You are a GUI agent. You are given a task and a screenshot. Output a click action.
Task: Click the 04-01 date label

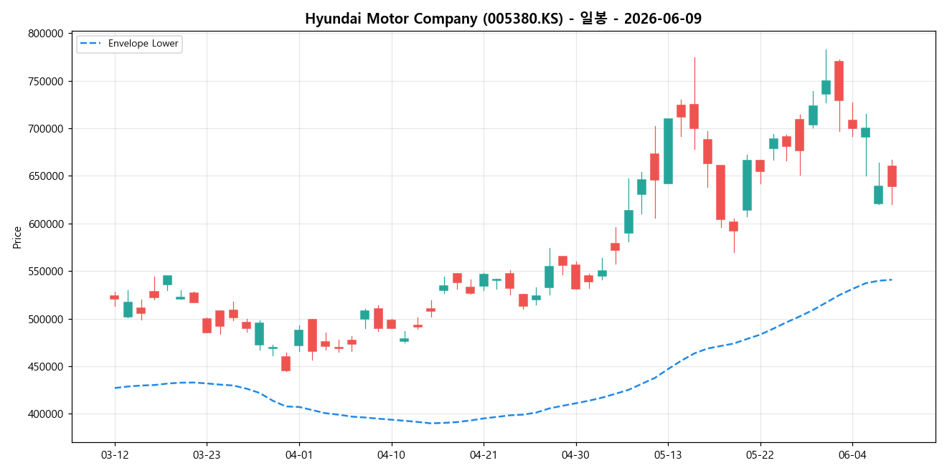pyautogui.click(x=298, y=454)
